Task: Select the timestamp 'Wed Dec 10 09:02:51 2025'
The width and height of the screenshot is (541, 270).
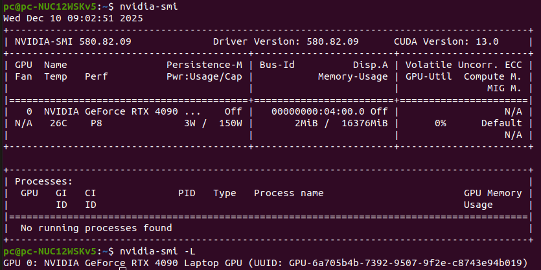Action: click(73, 18)
